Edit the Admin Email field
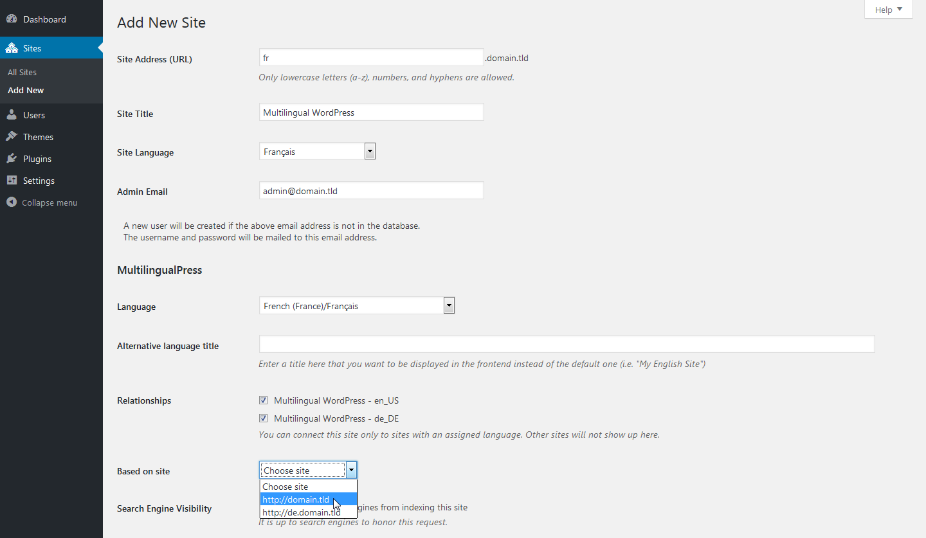The image size is (926, 538). 371,190
